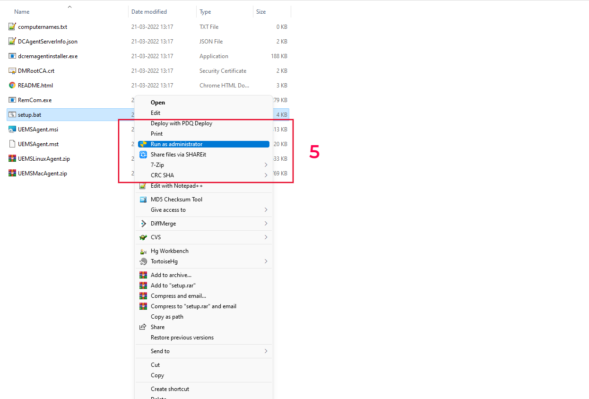Select Run as administrator
This screenshot has height=399, width=589.
tap(204, 144)
